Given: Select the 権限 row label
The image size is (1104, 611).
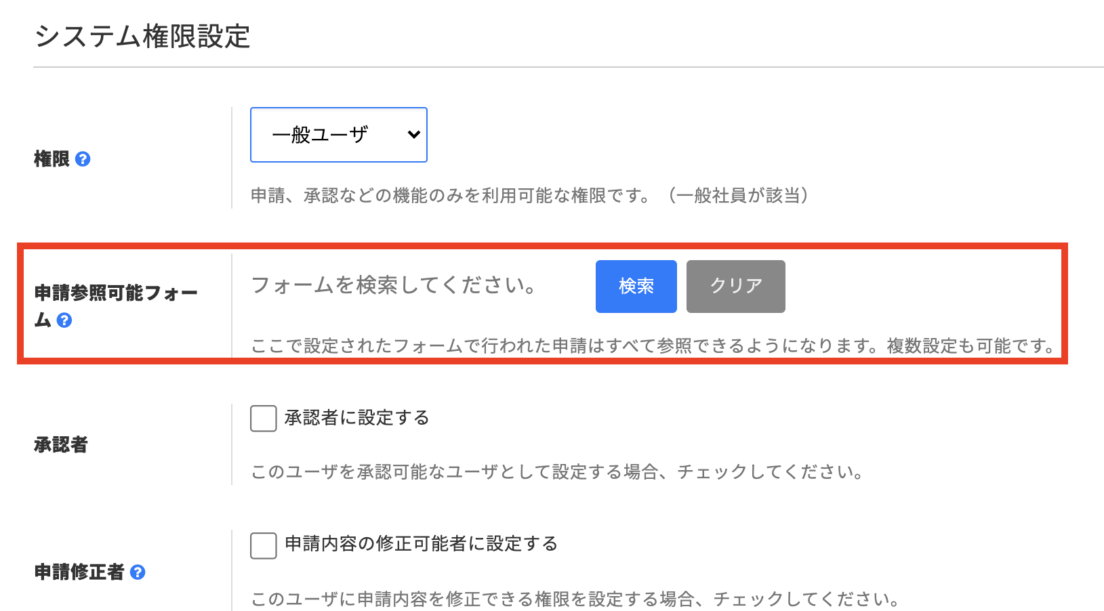Looking at the screenshot, I should click(x=52, y=159).
